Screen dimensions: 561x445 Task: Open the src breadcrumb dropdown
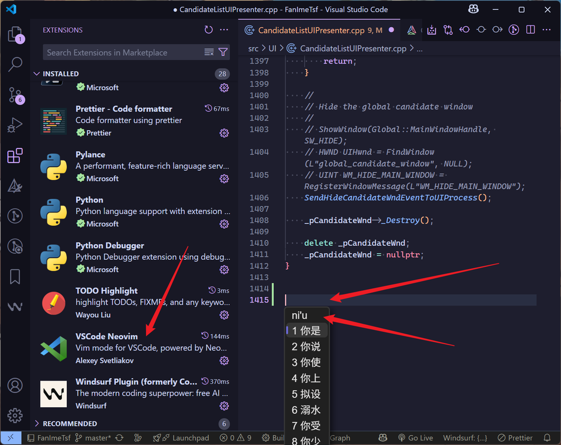click(x=253, y=48)
